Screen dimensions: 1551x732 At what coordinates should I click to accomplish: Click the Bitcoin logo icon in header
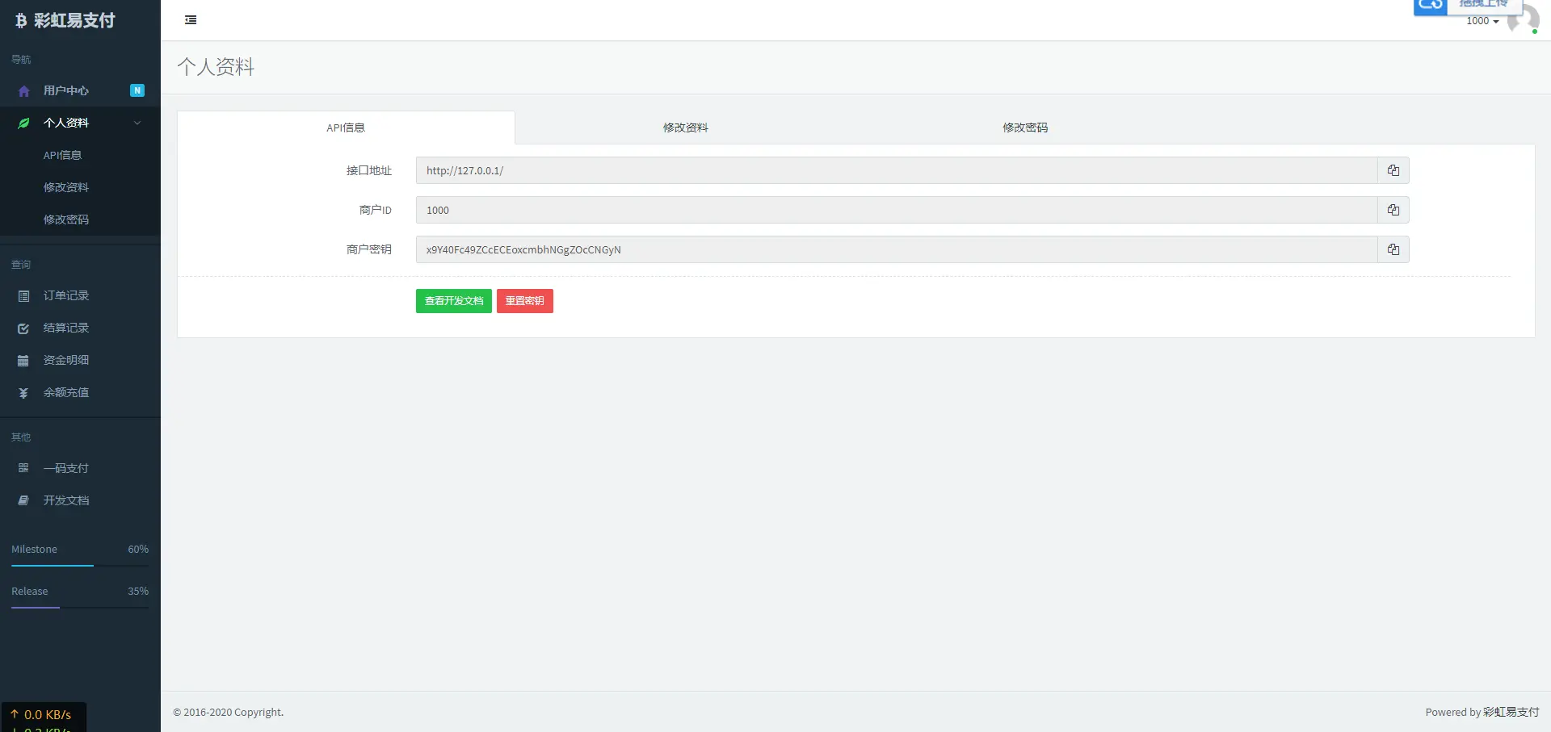coord(21,21)
